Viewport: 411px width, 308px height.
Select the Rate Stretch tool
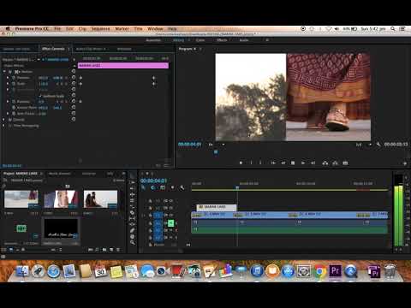133,206
